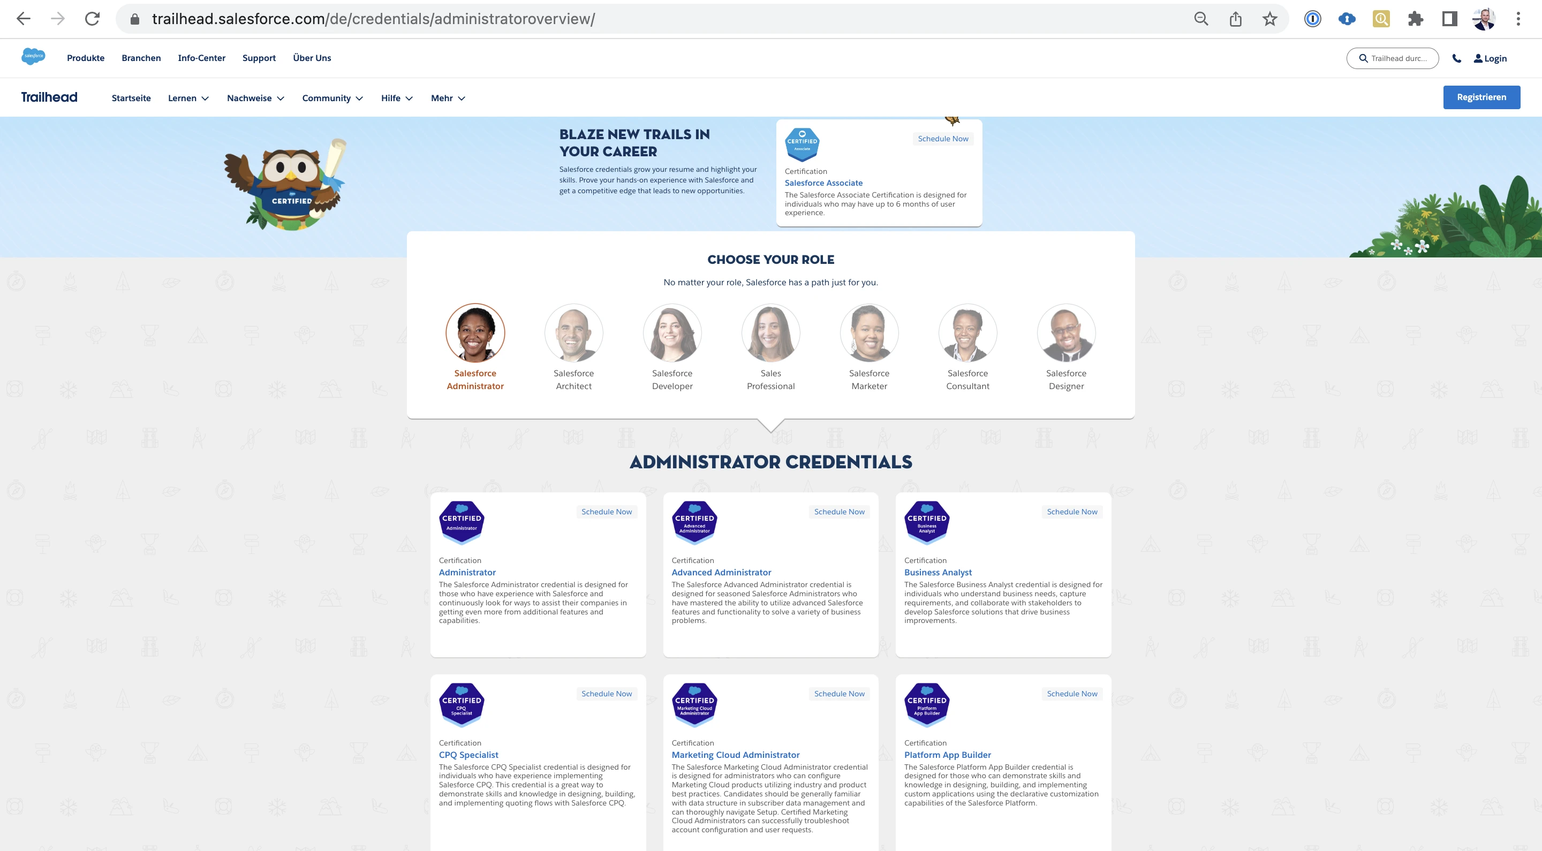This screenshot has width=1542, height=851.
Task: Schedule Now for CPQ Specialist
Action: [607, 694]
